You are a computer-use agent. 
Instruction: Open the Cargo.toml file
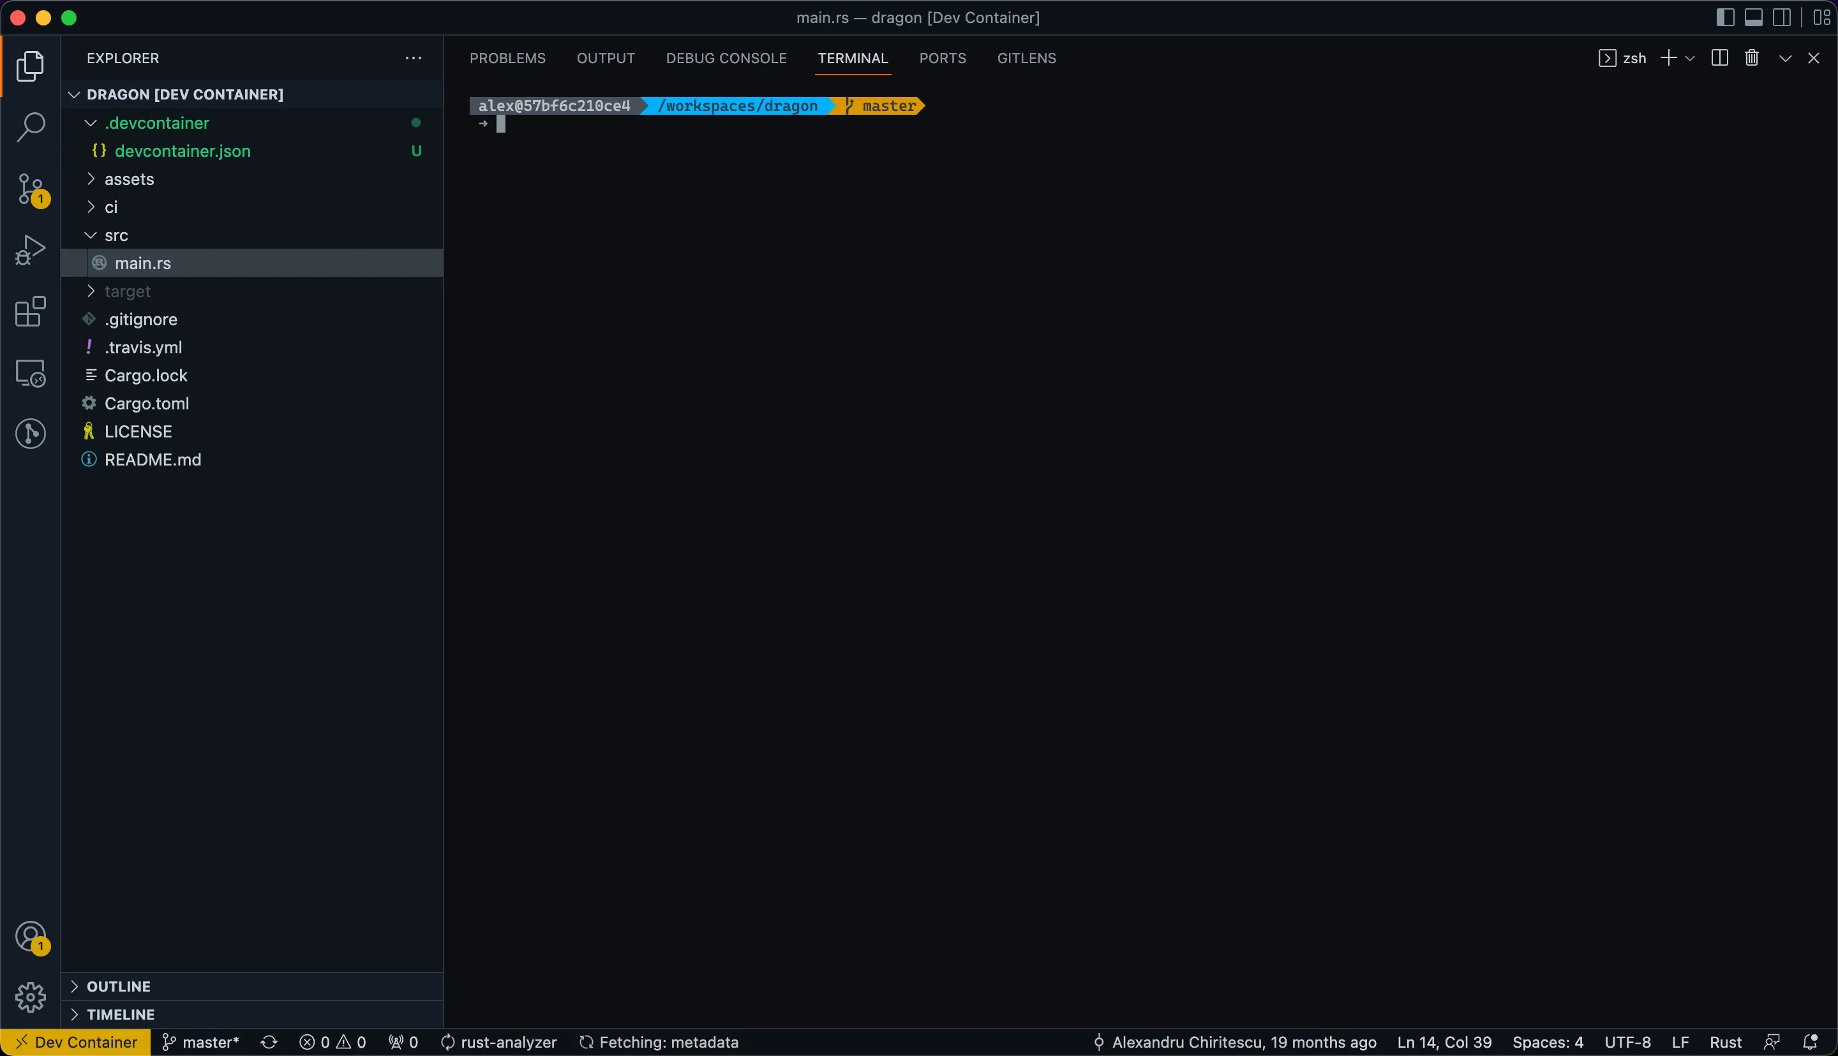147,403
